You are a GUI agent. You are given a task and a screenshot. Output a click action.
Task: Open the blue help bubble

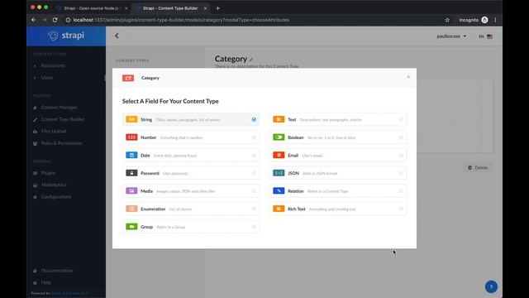(491, 286)
